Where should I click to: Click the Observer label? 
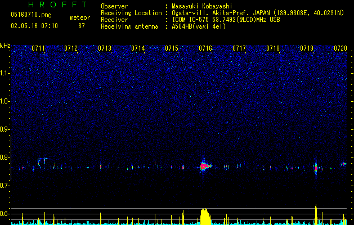pos(114,6)
